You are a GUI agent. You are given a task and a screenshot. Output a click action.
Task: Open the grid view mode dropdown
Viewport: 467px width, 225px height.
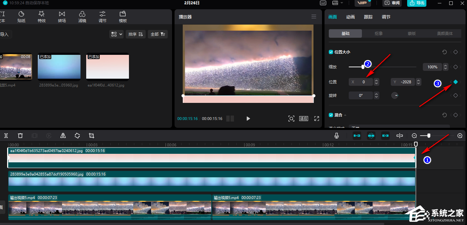pyautogui.click(x=117, y=34)
